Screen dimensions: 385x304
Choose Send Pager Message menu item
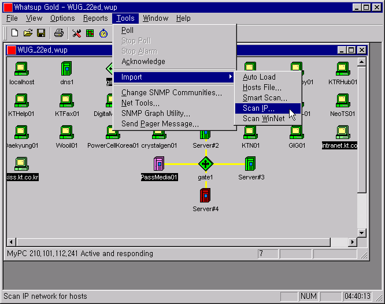coord(175,124)
